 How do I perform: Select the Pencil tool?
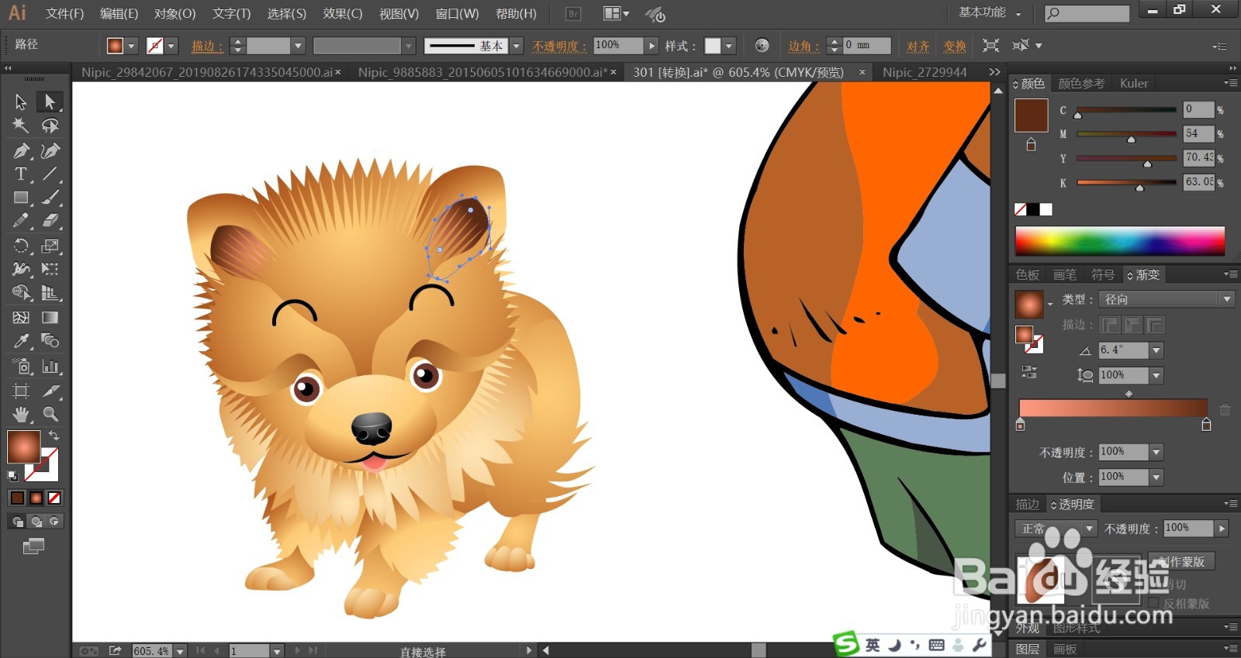point(21,221)
